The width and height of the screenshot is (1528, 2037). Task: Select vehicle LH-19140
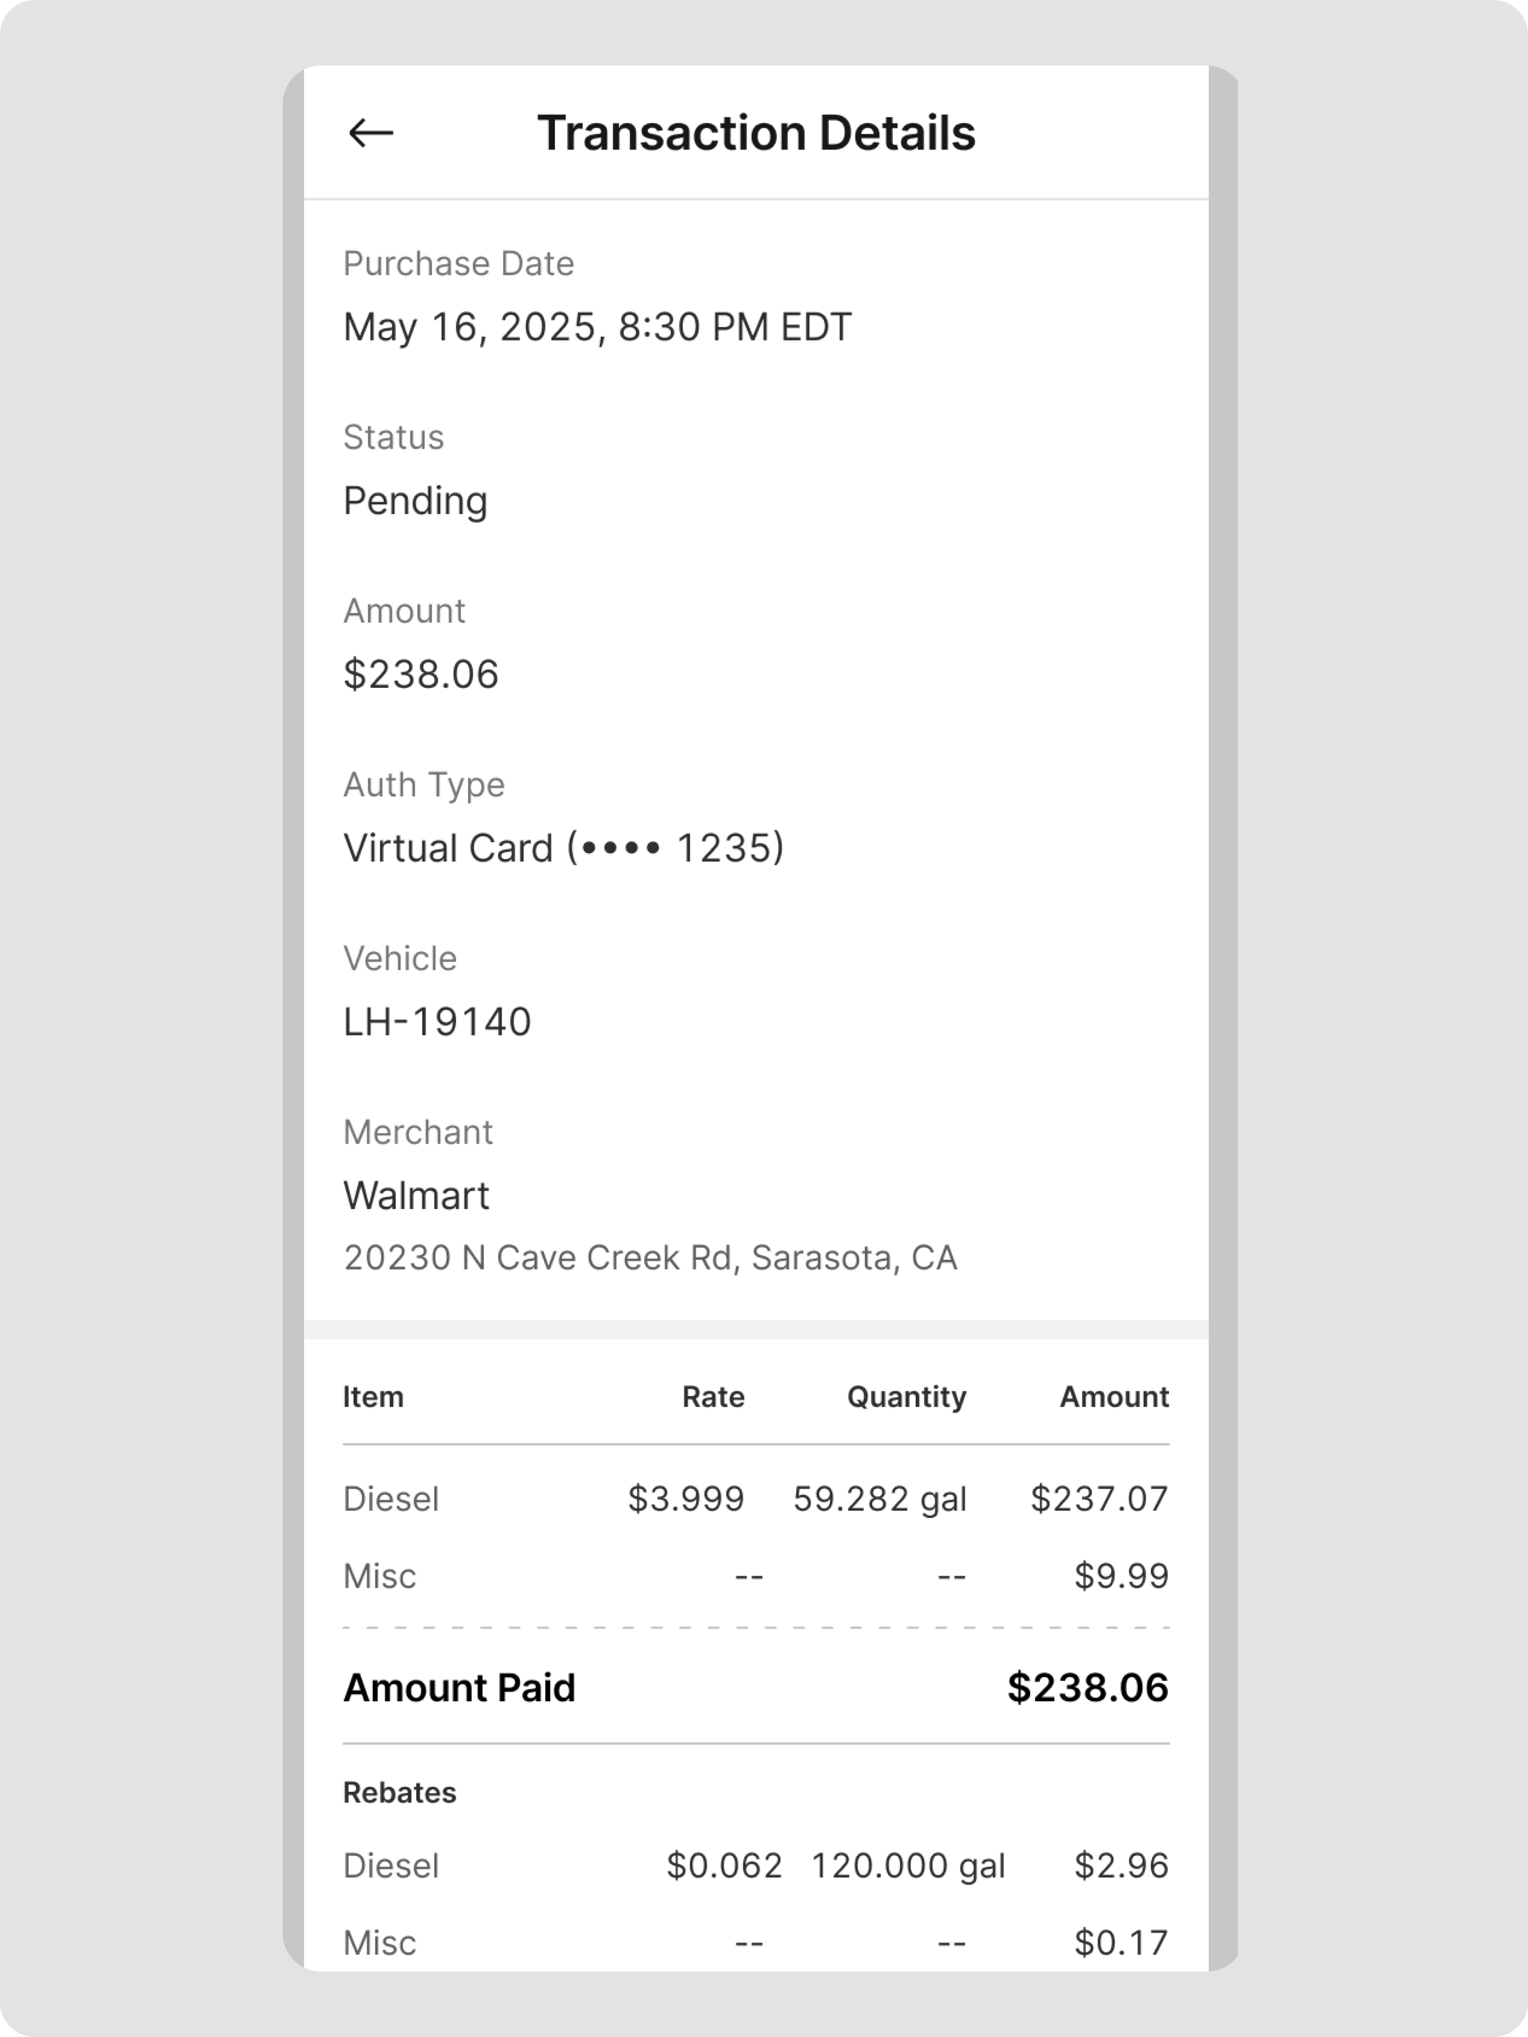[x=437, y=1022]
